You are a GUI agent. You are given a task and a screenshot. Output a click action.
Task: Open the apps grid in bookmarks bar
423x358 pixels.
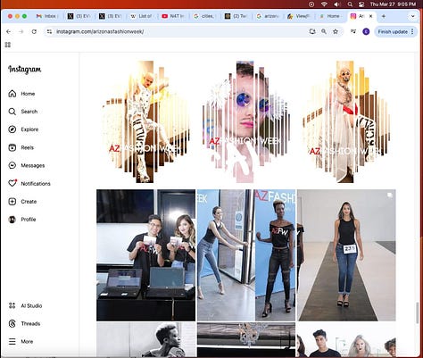pyautogui.click(x=8, y=45)
